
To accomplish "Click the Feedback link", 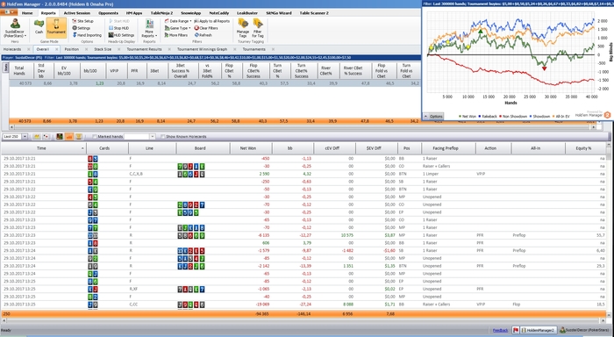I will [500, 330].
